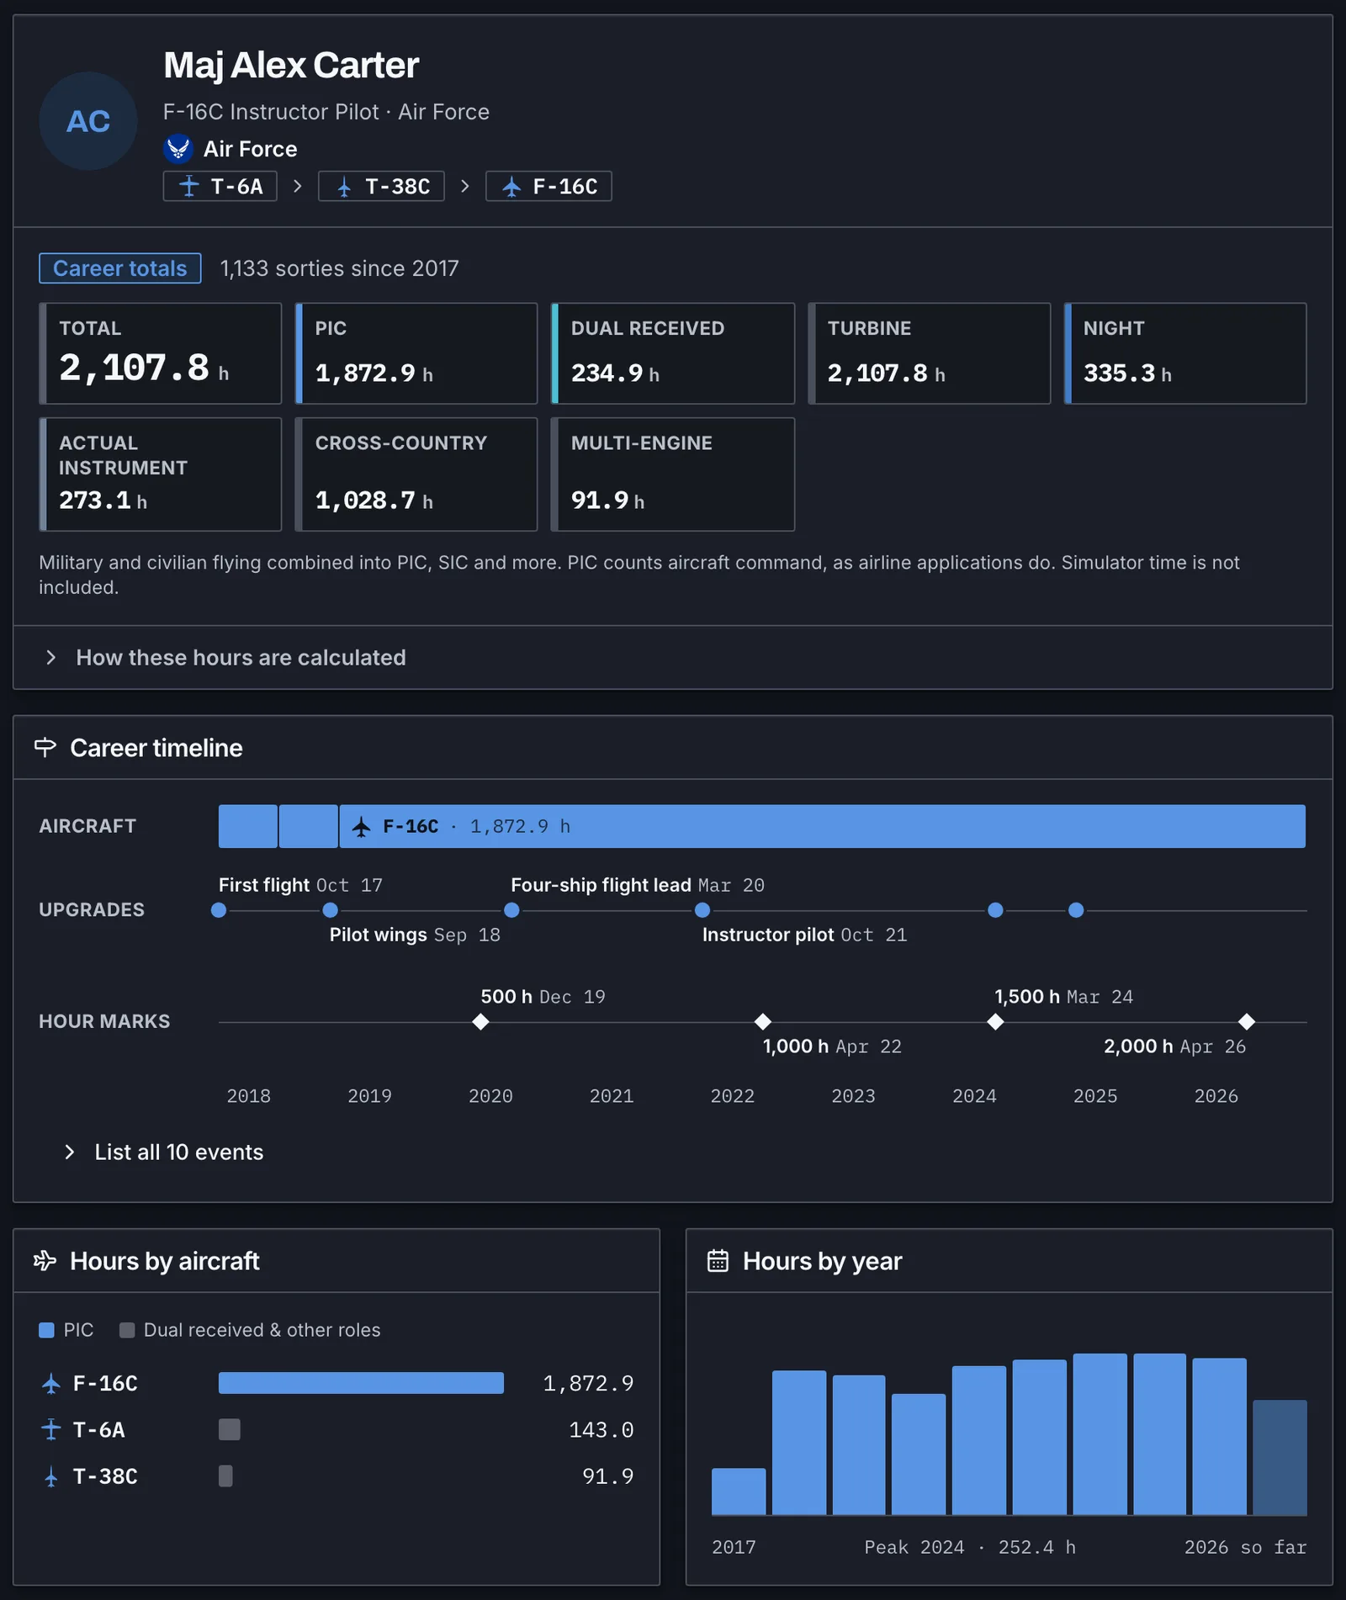
Task: Open the TURBINE hours card
Action: [930, 353]
